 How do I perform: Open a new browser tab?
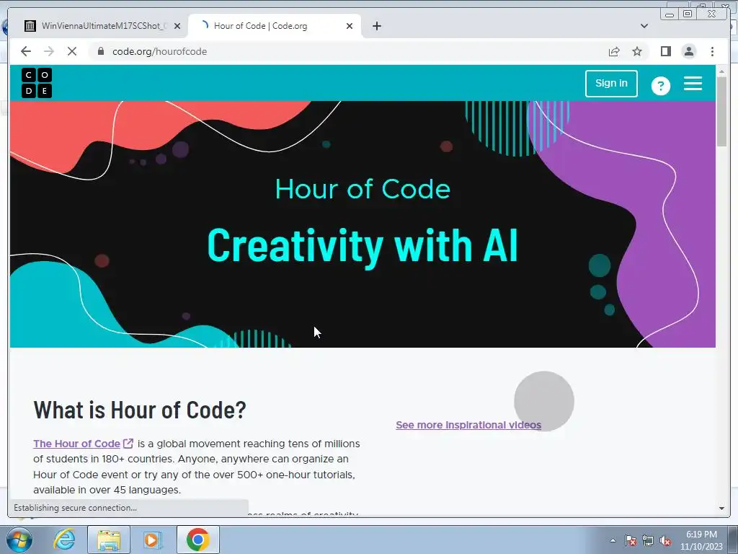[x=376, y=26]
